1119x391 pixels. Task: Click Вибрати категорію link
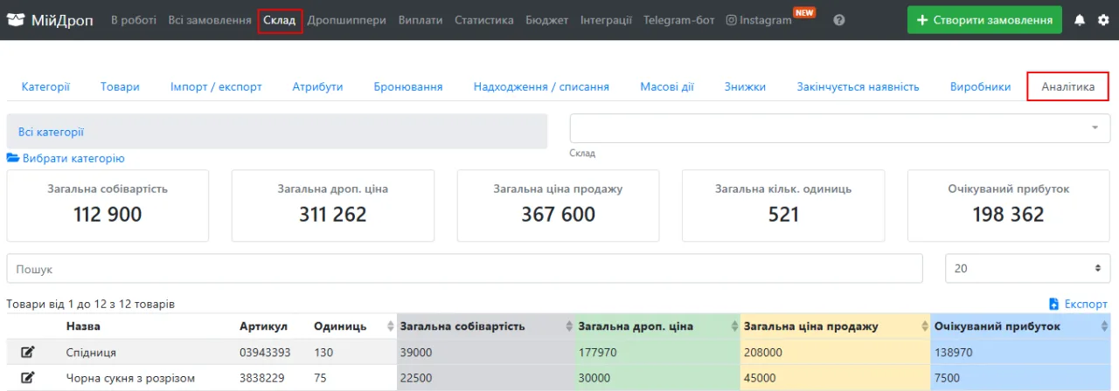pos(73,158)
